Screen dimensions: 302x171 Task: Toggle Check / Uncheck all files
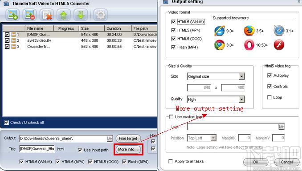click(x=7, y=123)
